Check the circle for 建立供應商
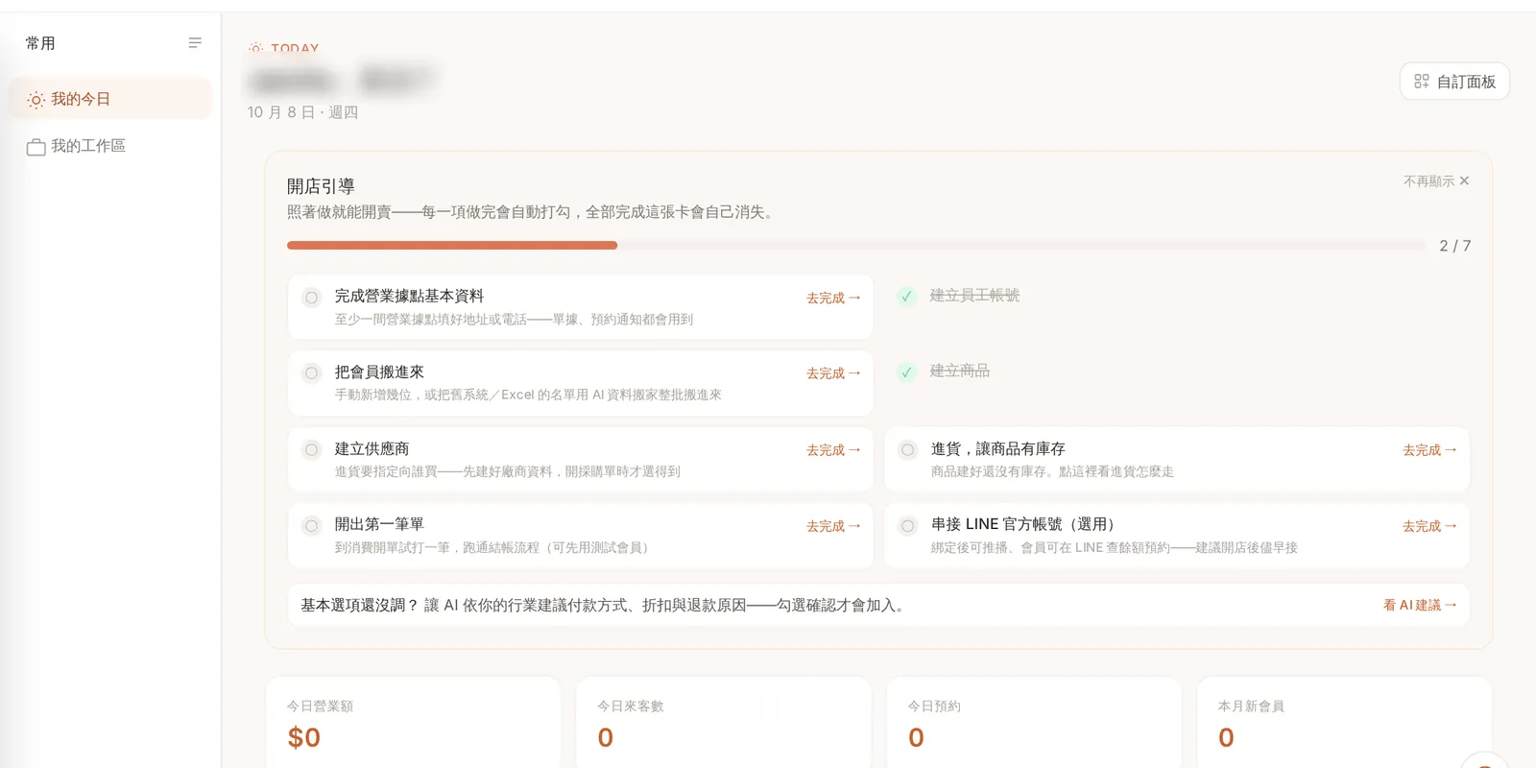This screenshot has height=768, width=1536. click(311, 449)
